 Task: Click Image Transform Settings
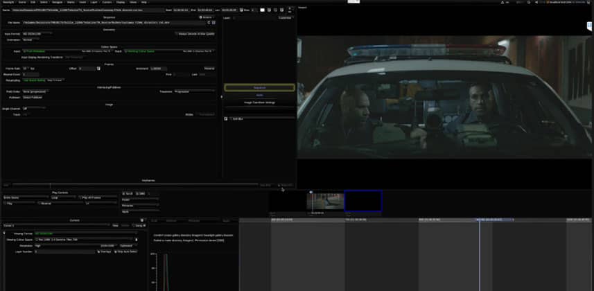pyautogui.click(x=259, y=103)
